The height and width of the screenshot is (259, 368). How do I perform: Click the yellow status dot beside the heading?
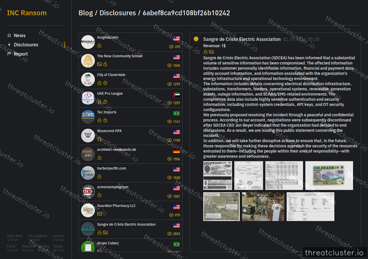click(196, 39)
